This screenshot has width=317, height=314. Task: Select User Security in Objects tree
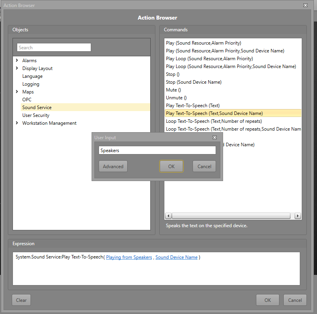36,115
